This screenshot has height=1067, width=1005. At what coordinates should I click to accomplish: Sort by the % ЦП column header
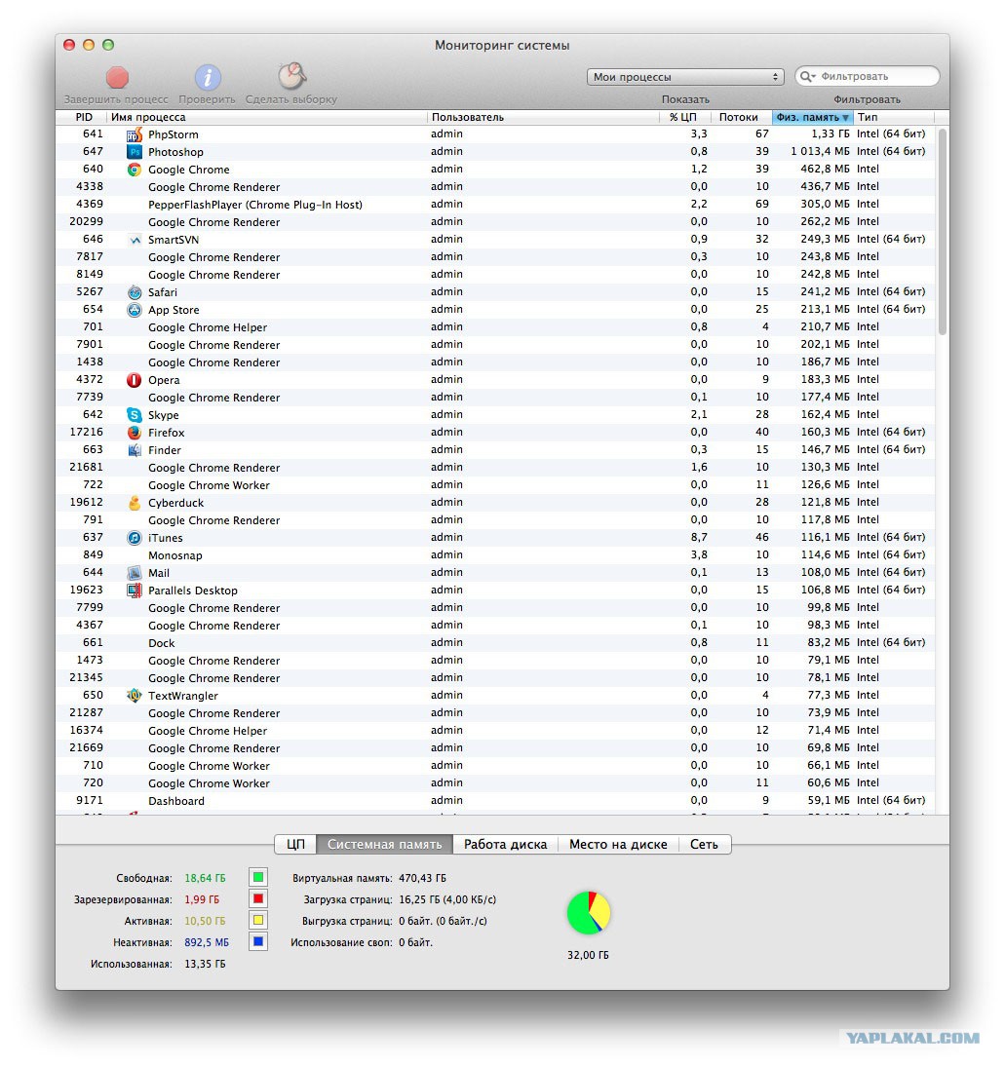683,117
